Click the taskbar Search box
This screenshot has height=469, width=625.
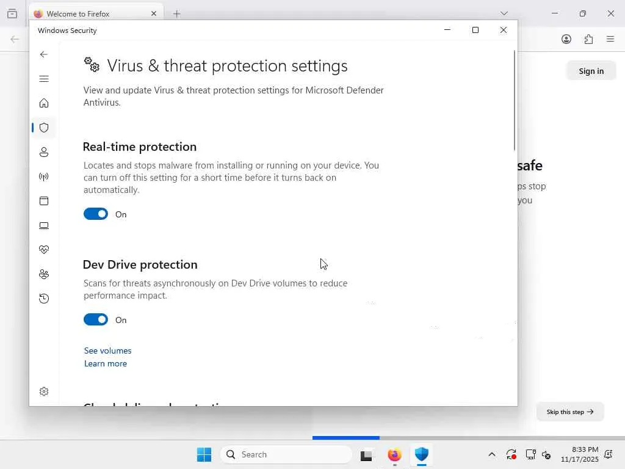pos(286,454)
